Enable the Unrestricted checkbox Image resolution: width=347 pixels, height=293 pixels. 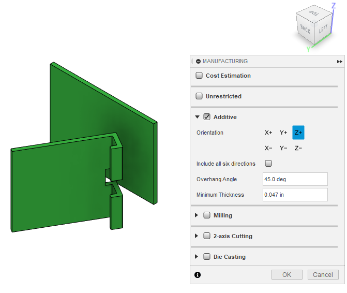pyautogui.click(x=199, y=96)
